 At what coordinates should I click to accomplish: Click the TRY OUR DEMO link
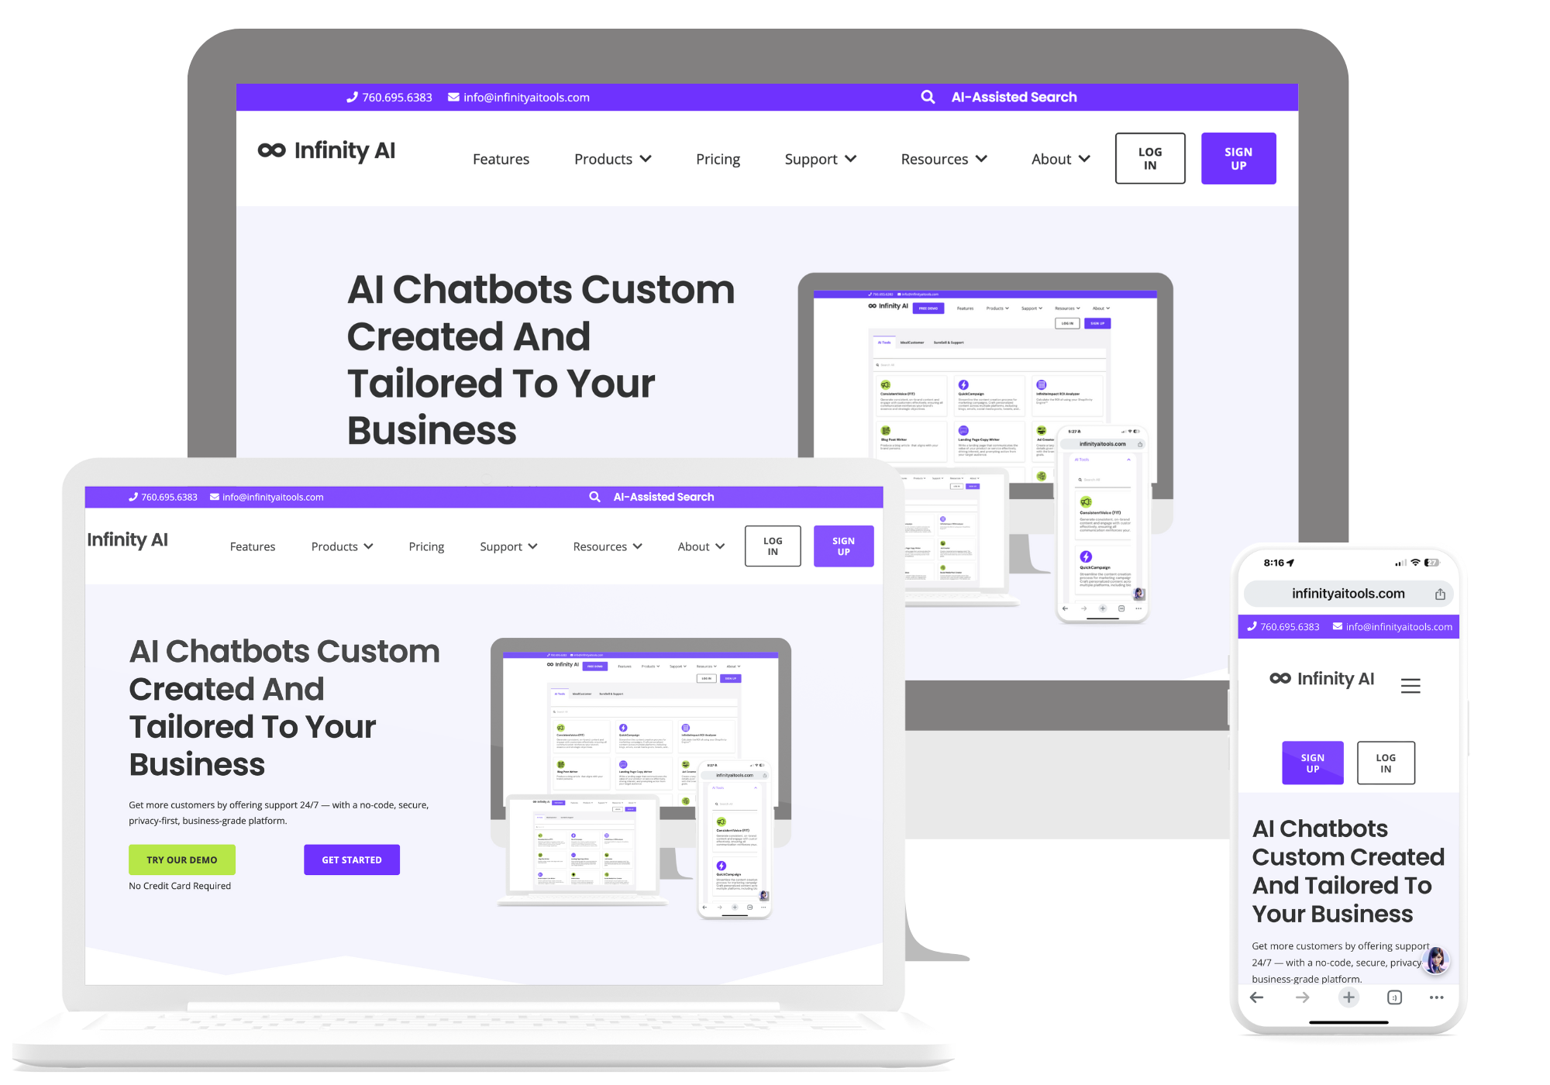tap(183, 859)
